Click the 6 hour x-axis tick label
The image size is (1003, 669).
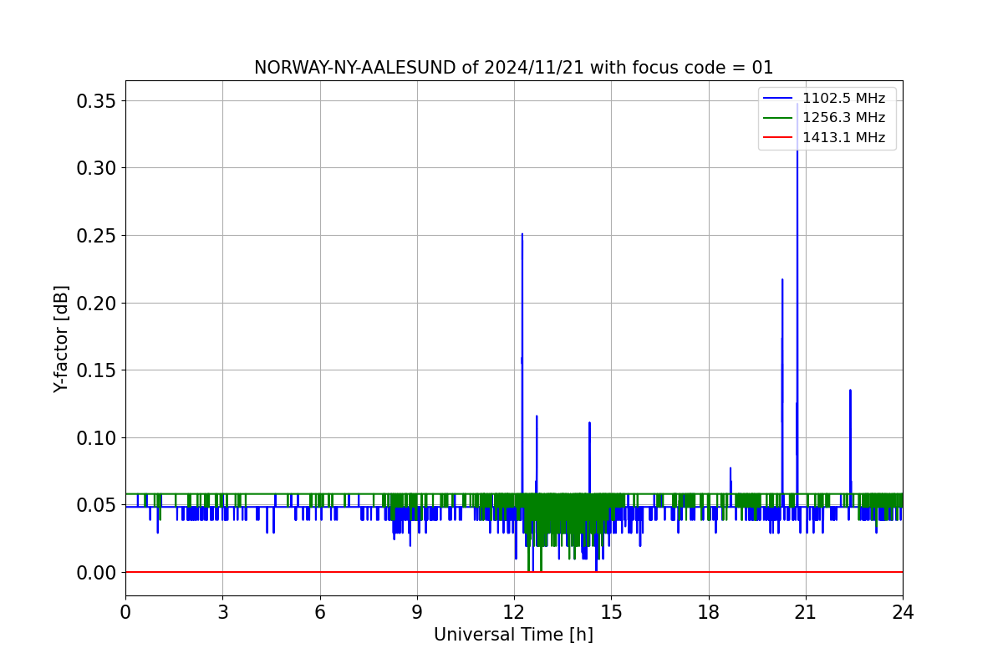pyautogui.click(x=320, y=611)
